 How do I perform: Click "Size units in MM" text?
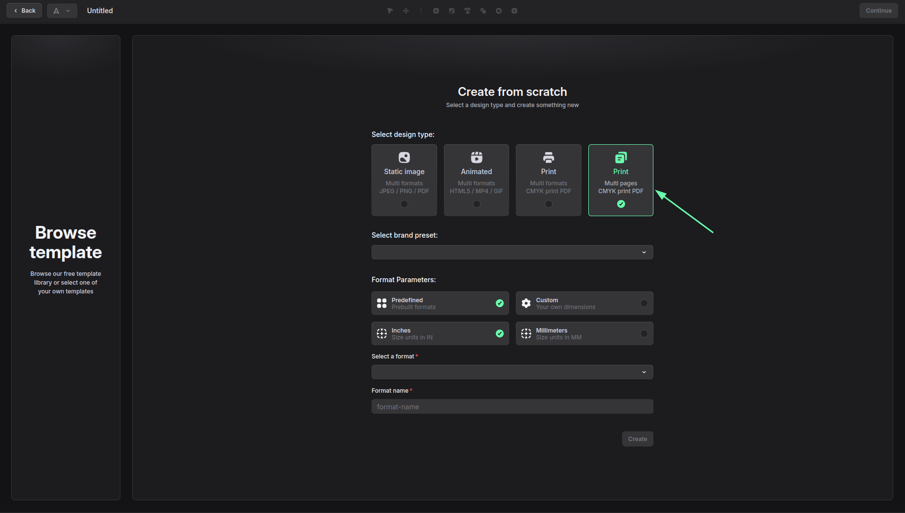(x=559, y=337)
